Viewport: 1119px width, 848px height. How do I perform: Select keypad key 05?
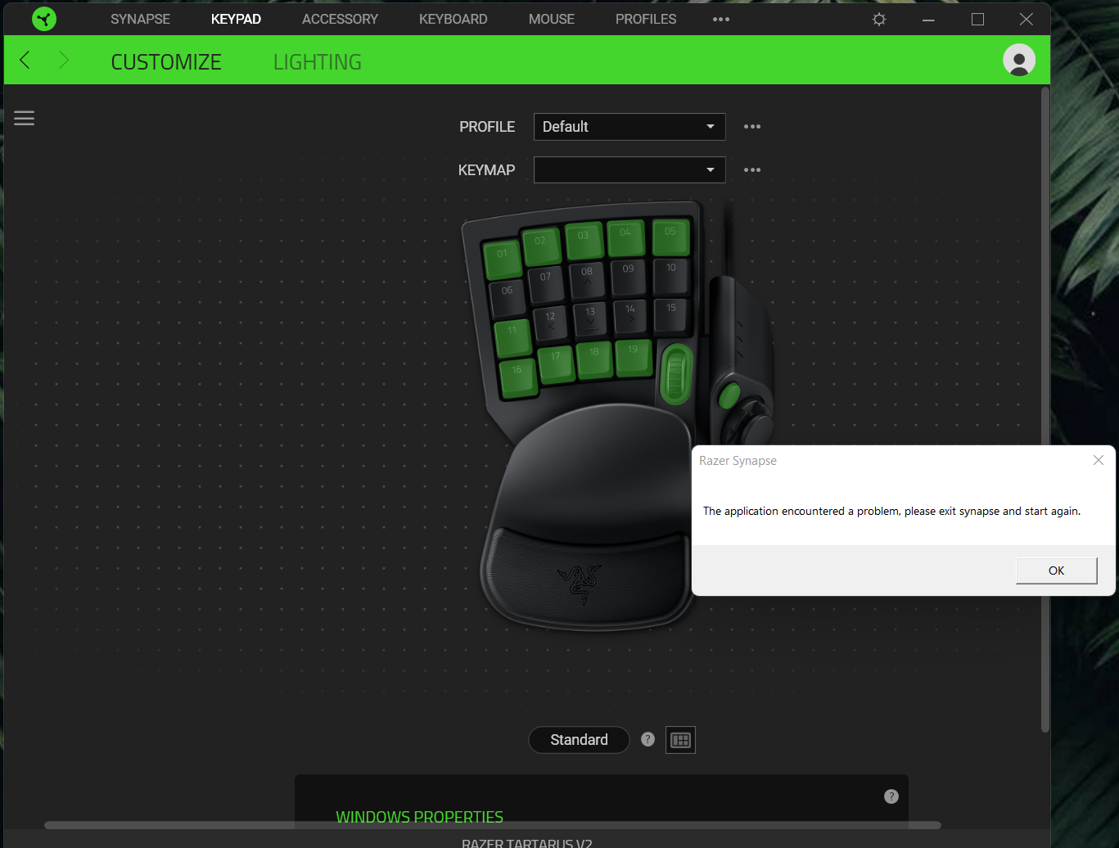click(x=670, y=237)
